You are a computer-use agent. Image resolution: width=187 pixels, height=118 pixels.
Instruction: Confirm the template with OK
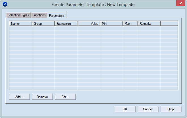pyautogui.click(x=125, y=109)
